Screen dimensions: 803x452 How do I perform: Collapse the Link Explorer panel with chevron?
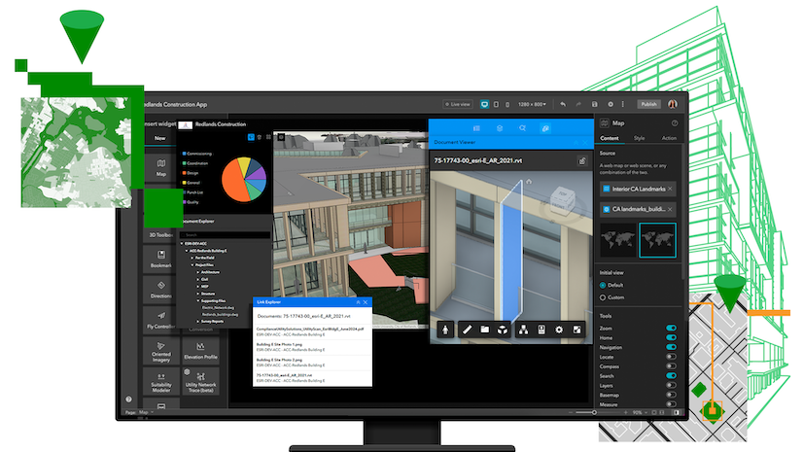pyautogui.click(x=358, y=302)
